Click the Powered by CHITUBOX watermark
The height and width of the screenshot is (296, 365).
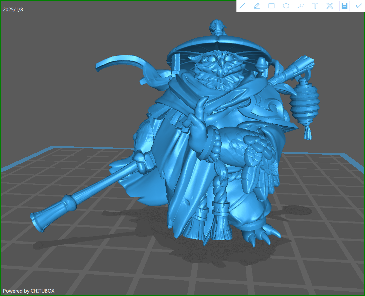29,291
